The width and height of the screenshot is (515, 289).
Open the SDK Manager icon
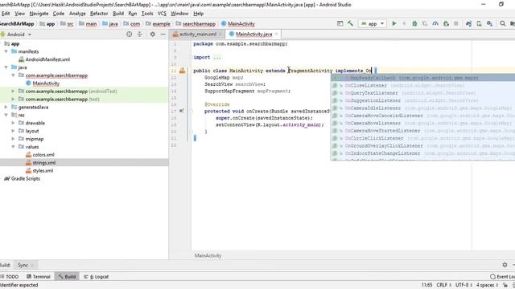click(x=489, y=23)
